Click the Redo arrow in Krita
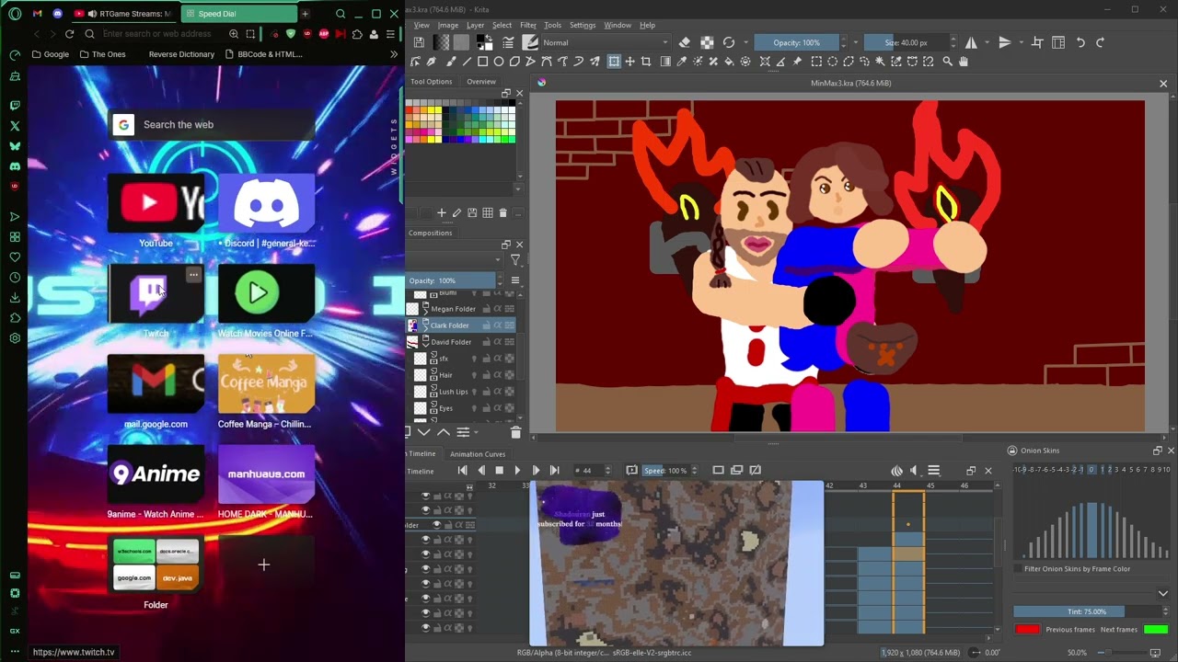This screenshot has height=662, width=1178. click(1100, 42)
